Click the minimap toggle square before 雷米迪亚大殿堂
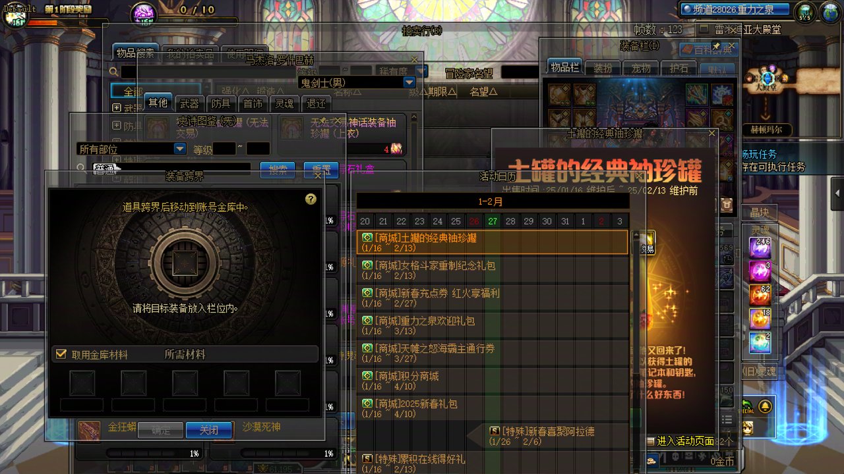This screenshot has width=844, height=474. (x=704, y=30)
